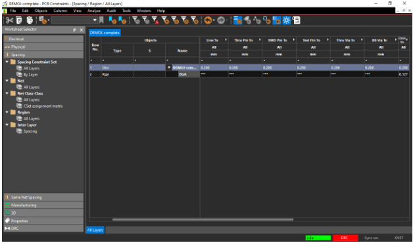This screenshot has height=243, width=413.
Task: Click the orange Undo arrow
Action: (208, 20)
